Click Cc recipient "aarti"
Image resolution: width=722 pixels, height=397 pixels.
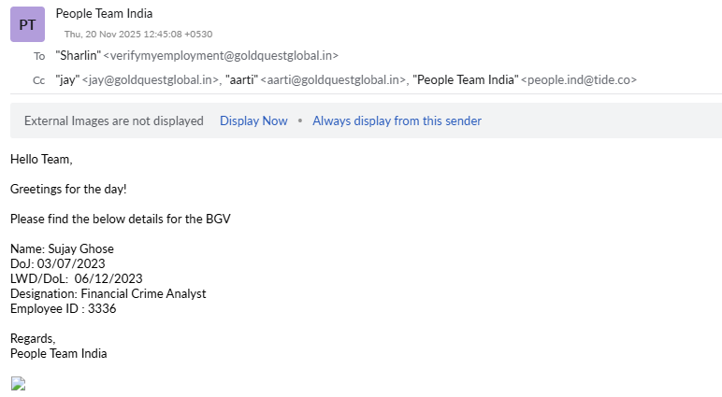click(241, 80)
